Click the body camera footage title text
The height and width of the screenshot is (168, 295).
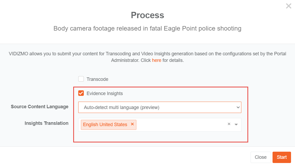[x=147, y=28]
